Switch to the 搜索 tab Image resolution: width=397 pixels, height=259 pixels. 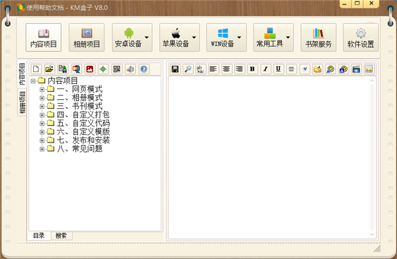click(x=62, y=236)
